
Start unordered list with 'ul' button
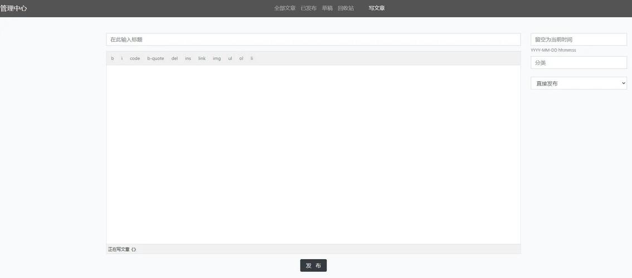[230, 58]
